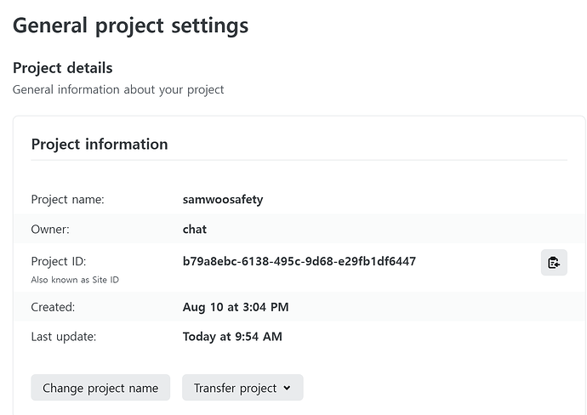The width and height of the screenshot is (587, 415).
Task: Click the chevron arrow on Transfer project
Action: pos(287,388)
